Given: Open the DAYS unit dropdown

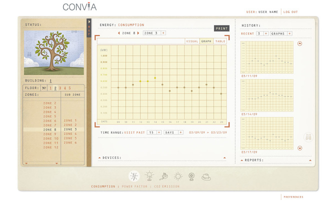Looking at the screenshot, I should tap(180, 132).
